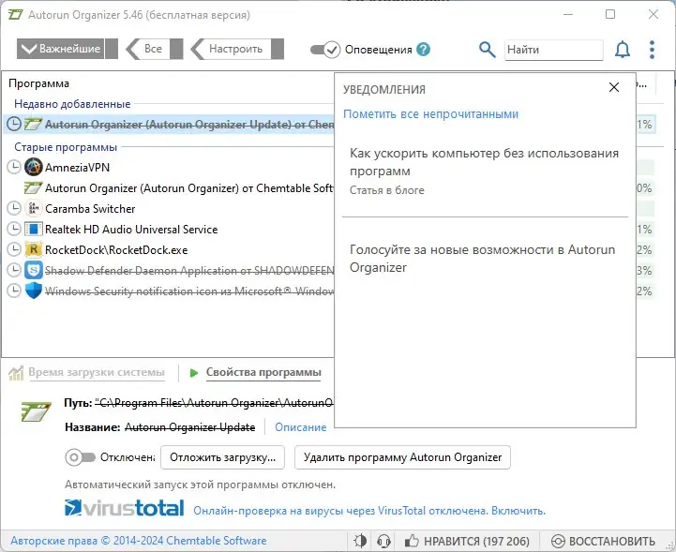The width and height of the screenshot is (676, 552).
Task: Click the RocketDock app icon
Action: click(x=33, y=250)
